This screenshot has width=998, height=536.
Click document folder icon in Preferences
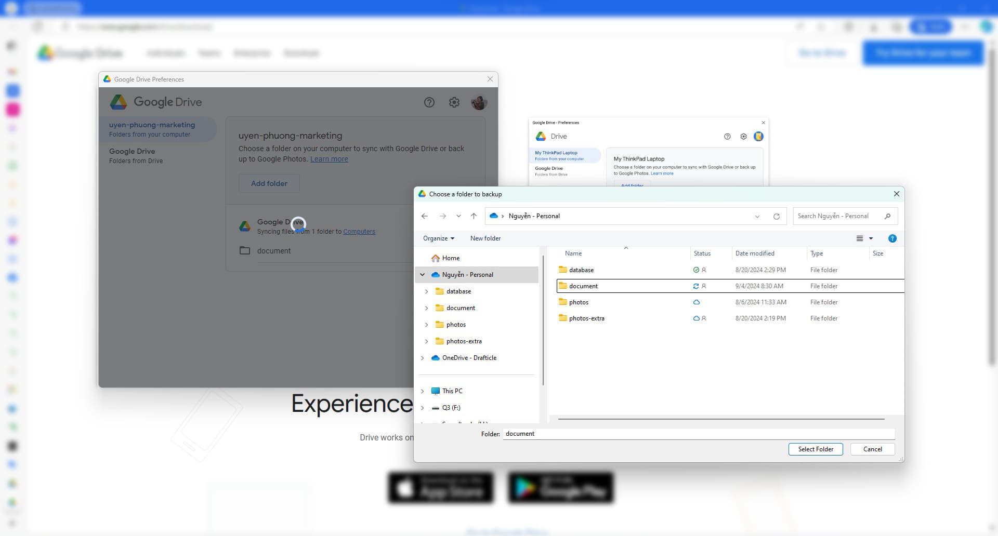tap(245, 251)
